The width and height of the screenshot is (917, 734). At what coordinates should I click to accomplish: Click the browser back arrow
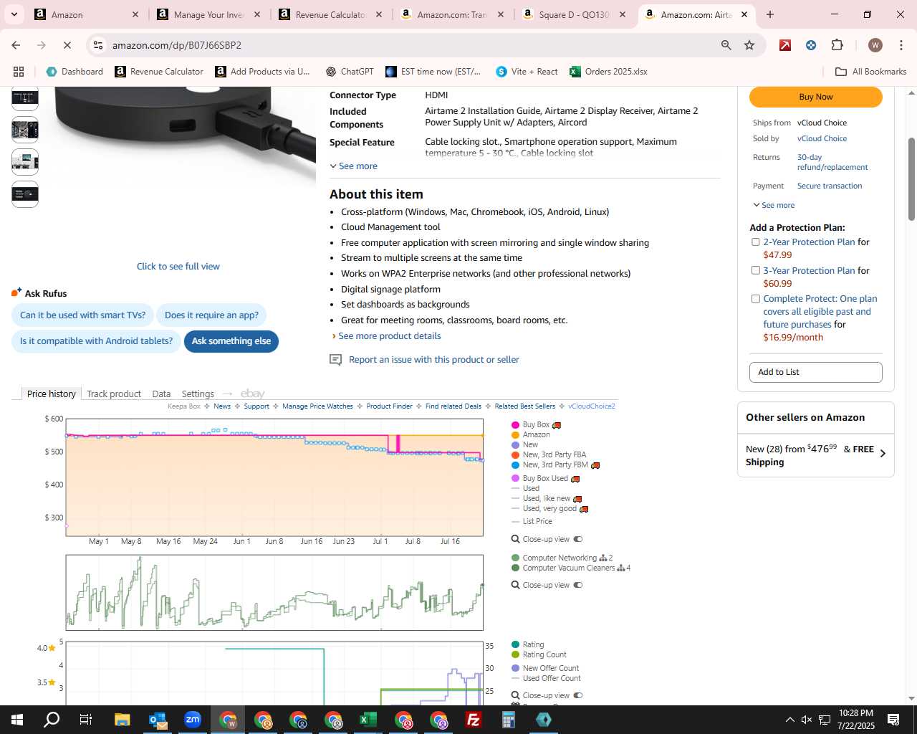click(16, 45)
